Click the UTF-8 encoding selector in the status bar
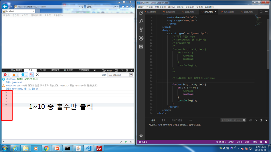 tap(239, 142)
